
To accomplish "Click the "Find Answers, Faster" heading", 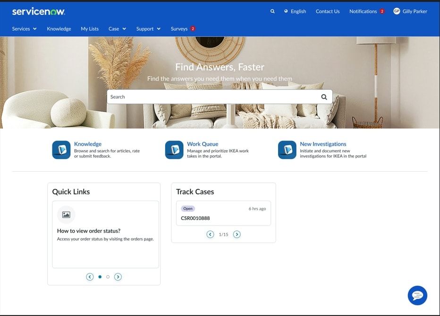I will click(x=220, y=67).
